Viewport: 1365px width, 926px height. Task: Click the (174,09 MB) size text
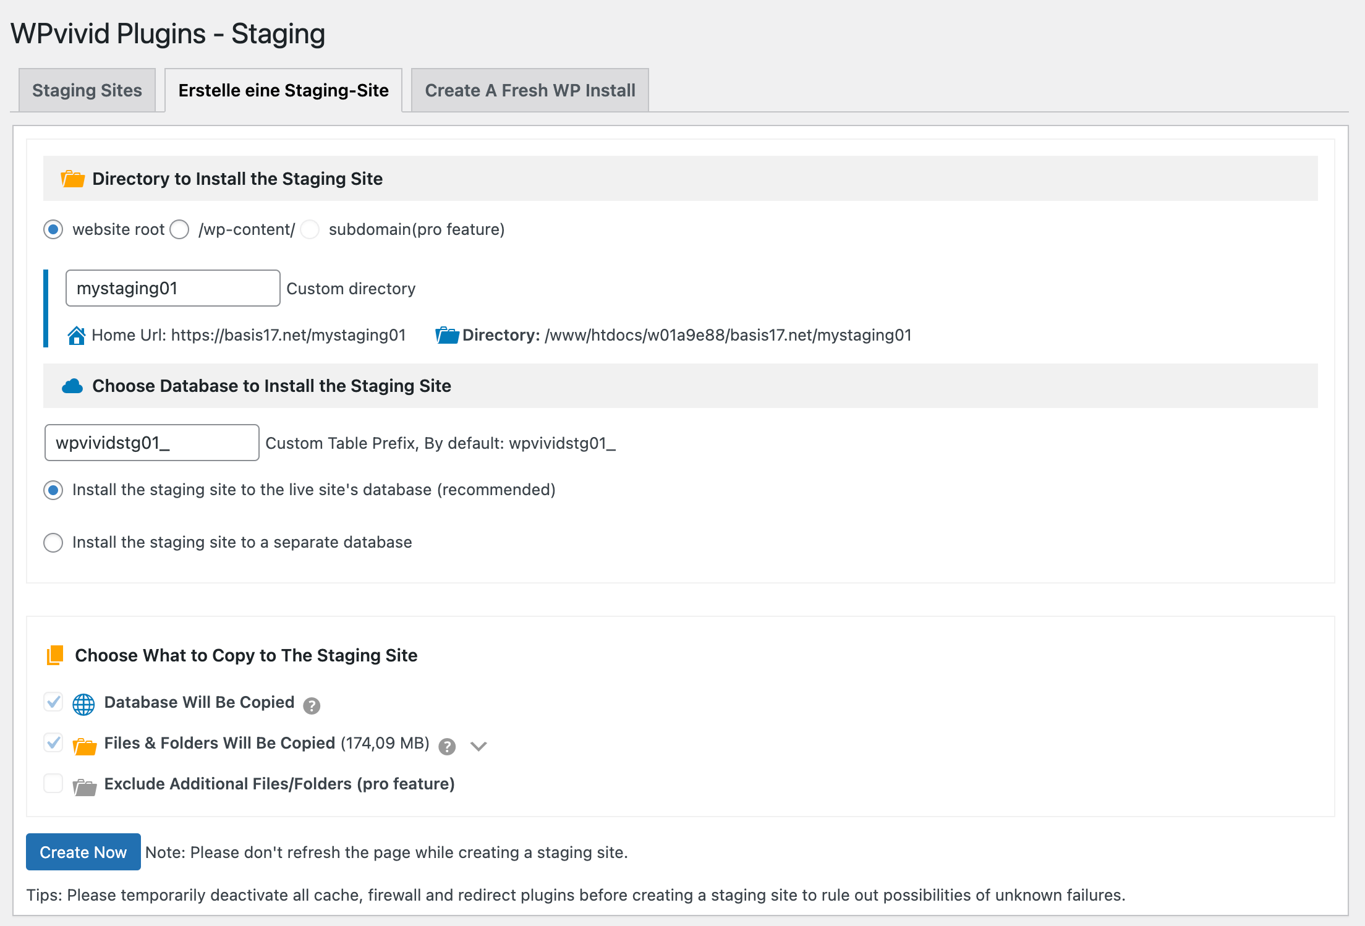pyautogui.click(x=385, y=743)
